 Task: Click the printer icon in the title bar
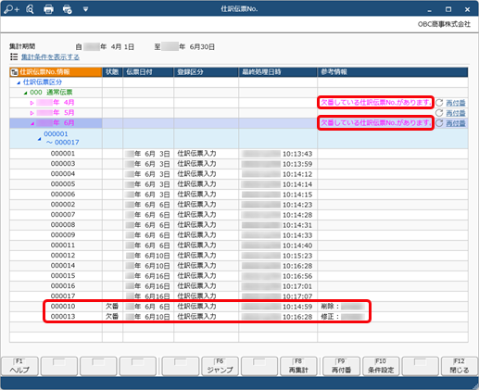[x=48, y=9]
